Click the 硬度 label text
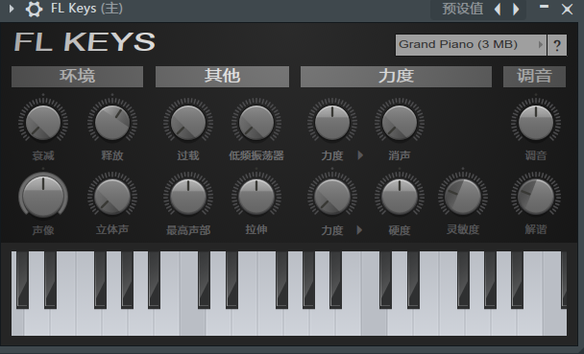 click(x=400, y=230)
